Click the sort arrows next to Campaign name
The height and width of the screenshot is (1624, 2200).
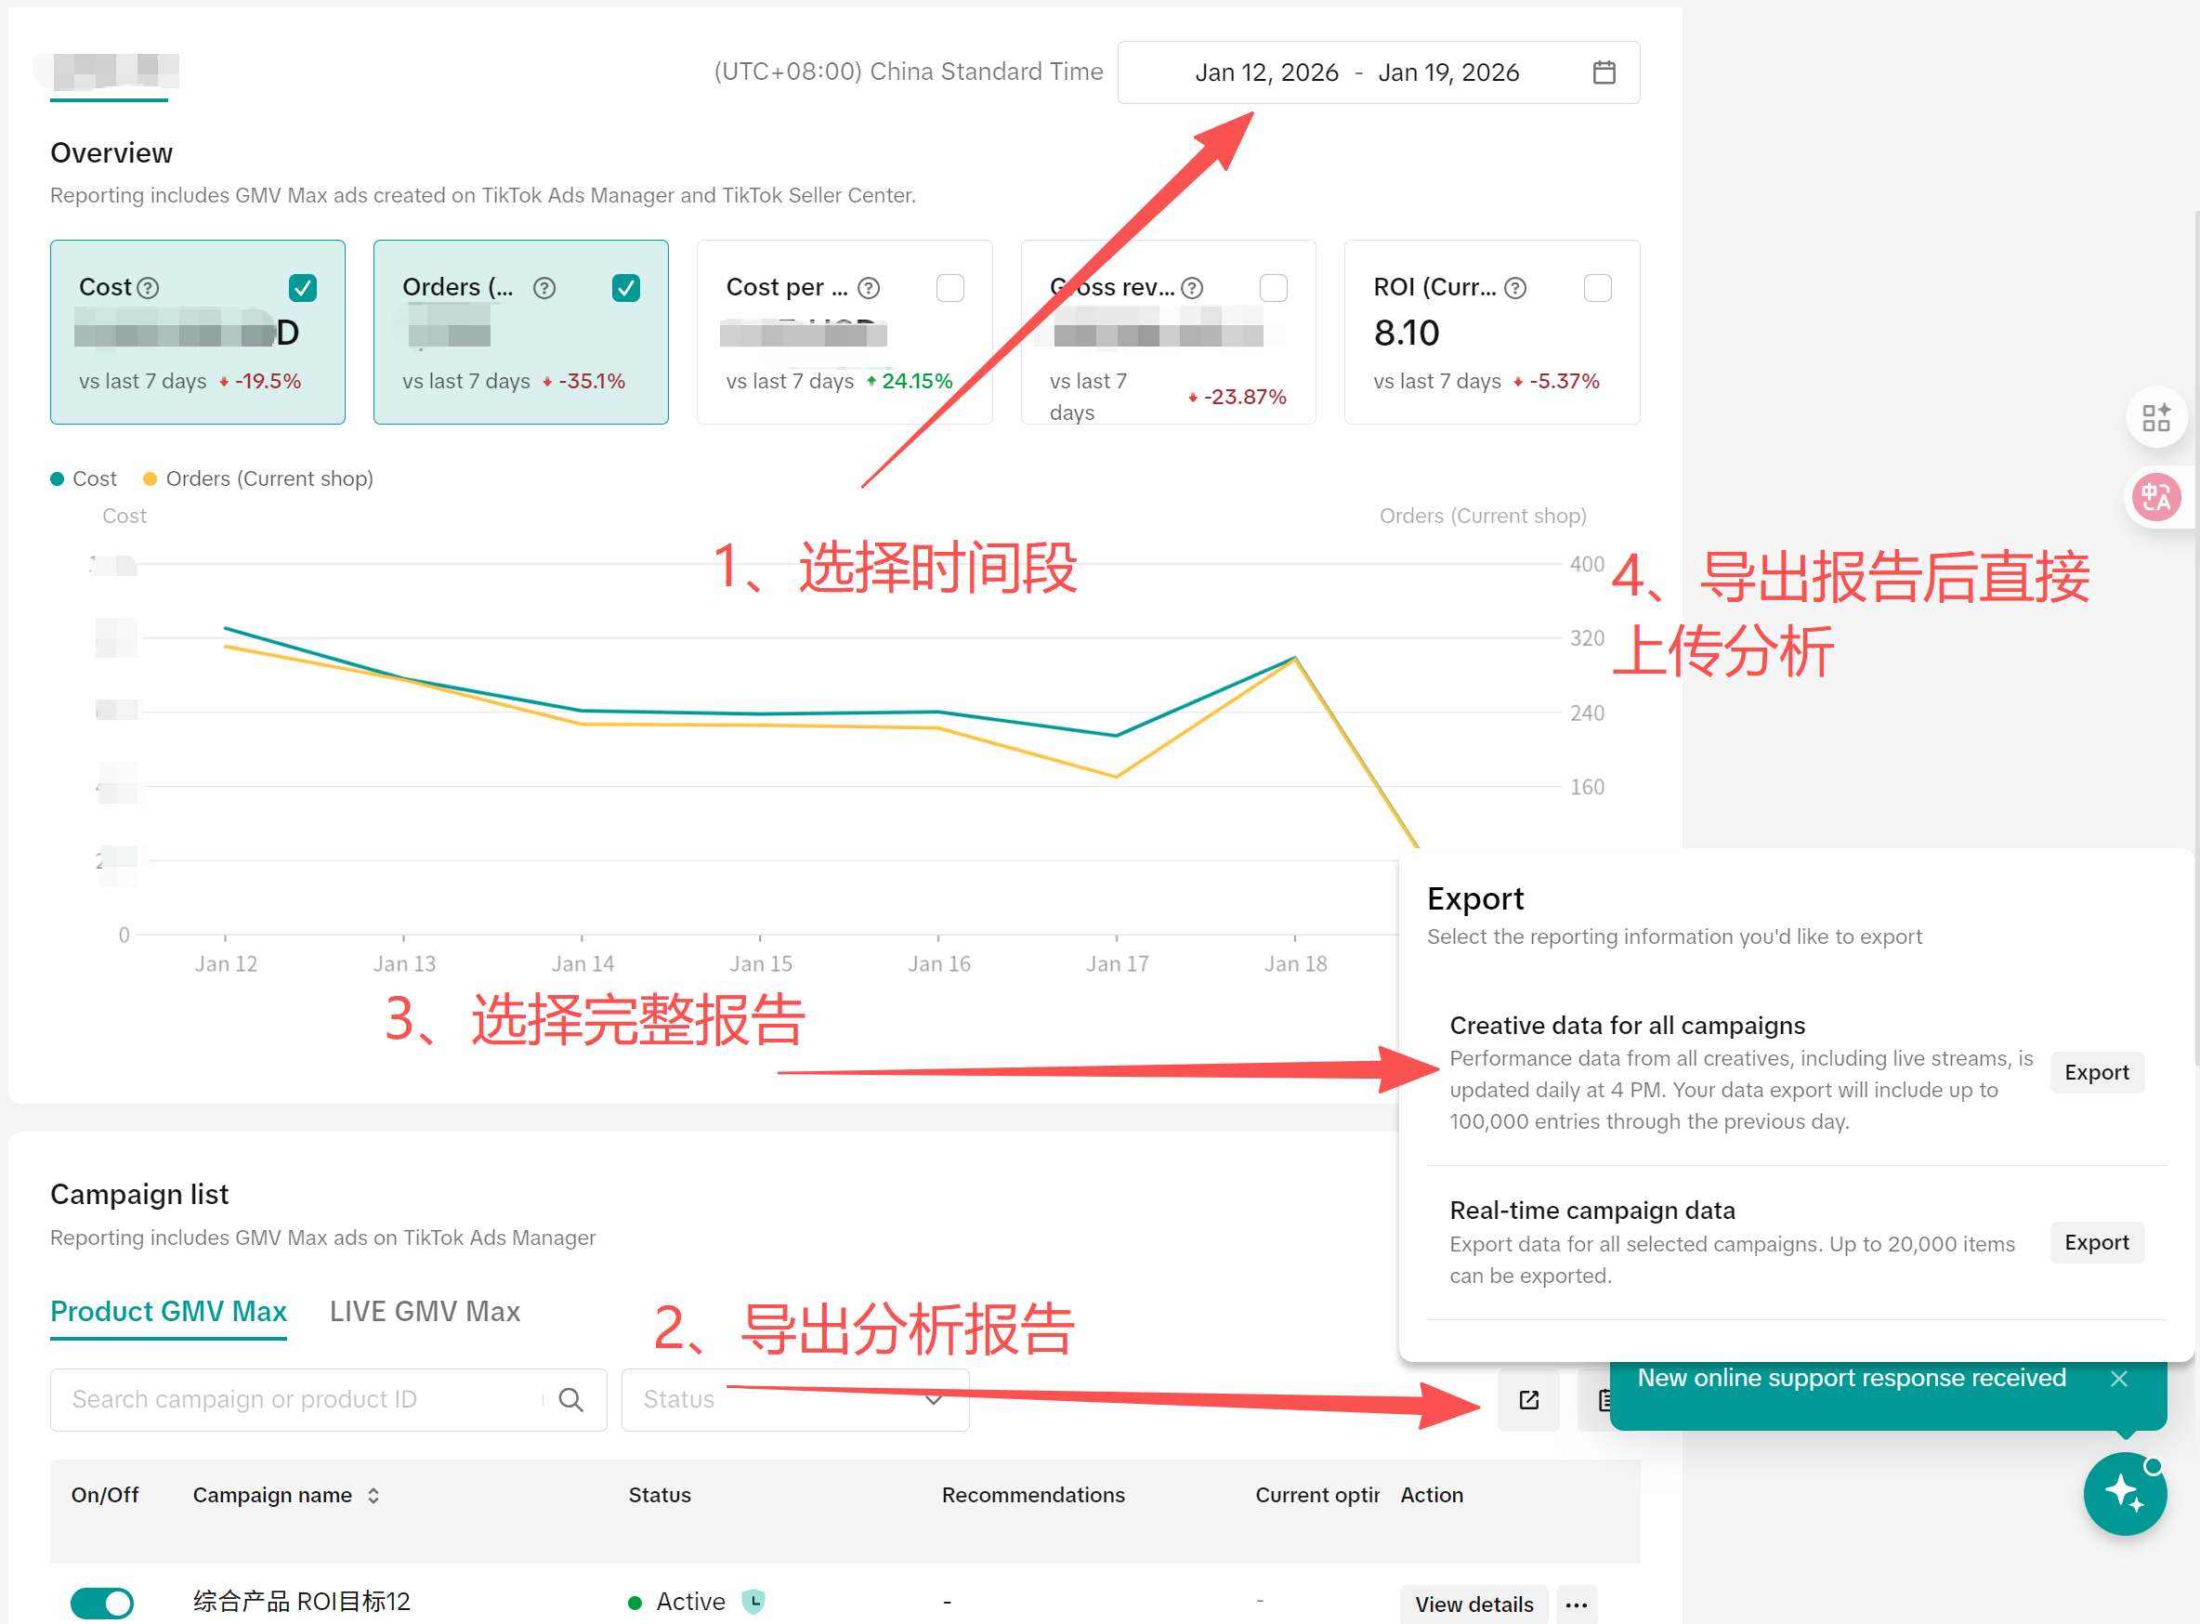tap(373, 1494)
